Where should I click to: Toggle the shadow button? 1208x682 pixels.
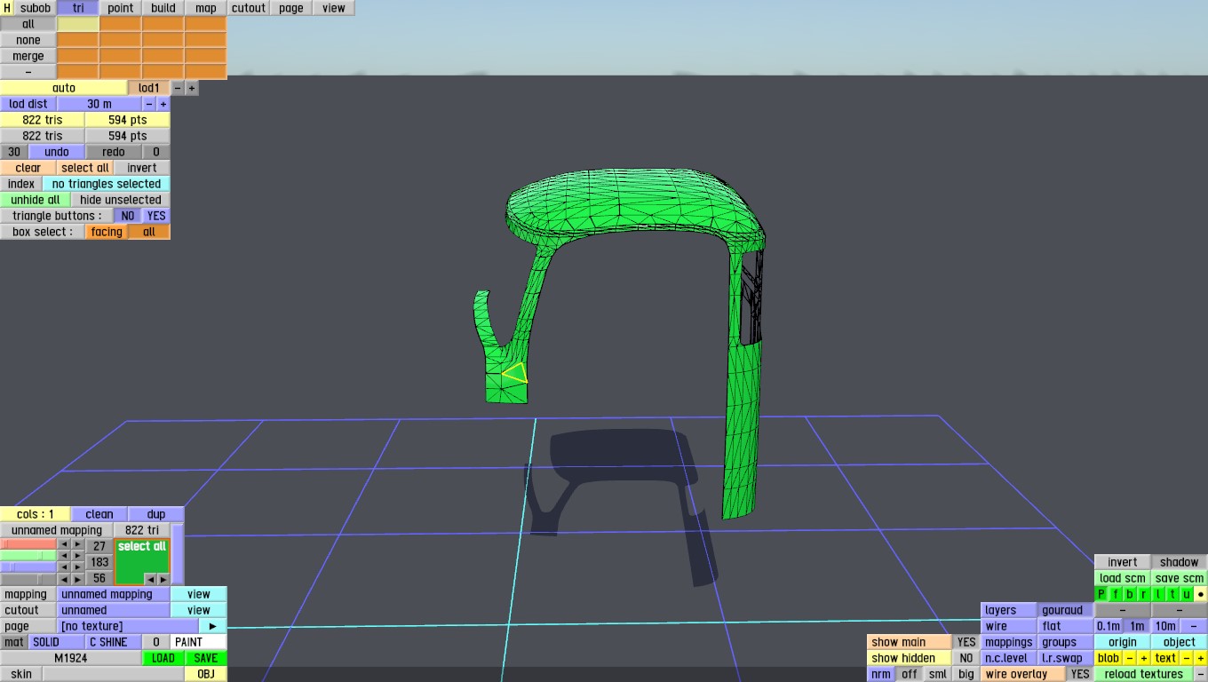coord(1180,562)
